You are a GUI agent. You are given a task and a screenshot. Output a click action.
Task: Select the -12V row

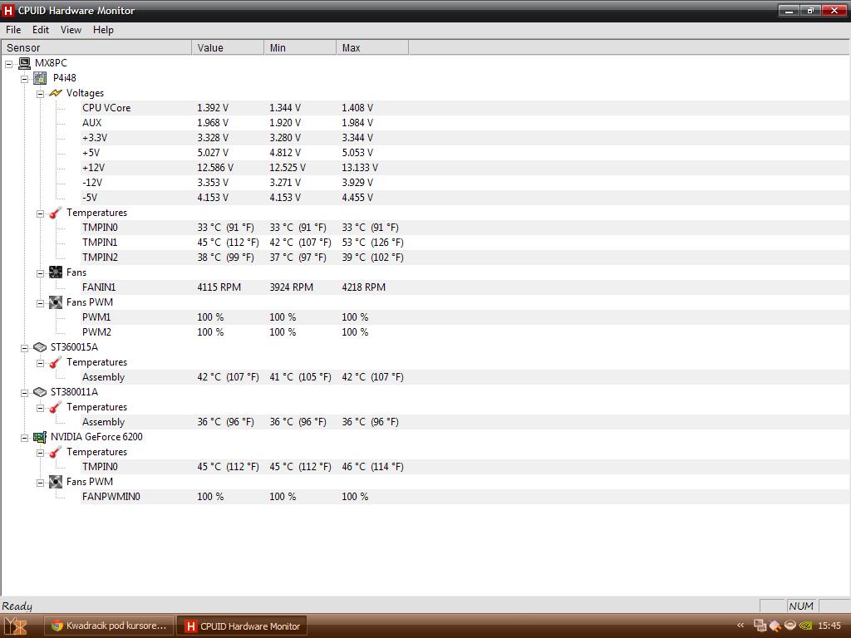465,183
